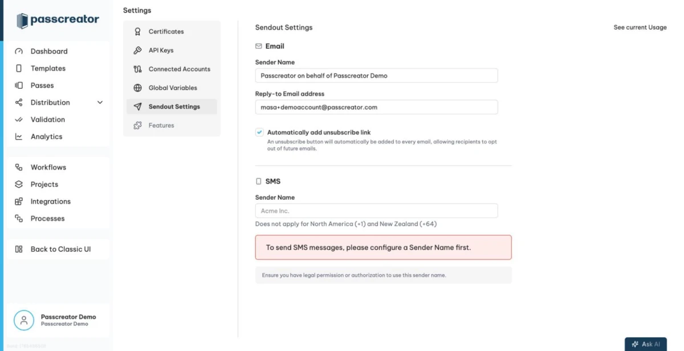Click the Connected Accounts icon
Viewport: 684px width, 351px height.
137,69
